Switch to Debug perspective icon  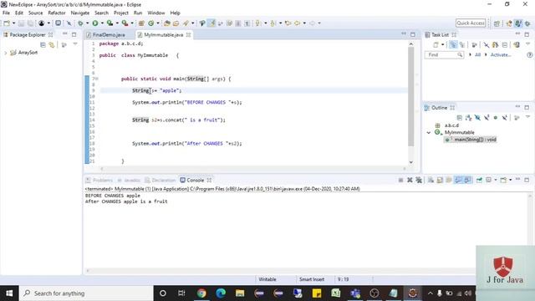(x=527, y=23)
